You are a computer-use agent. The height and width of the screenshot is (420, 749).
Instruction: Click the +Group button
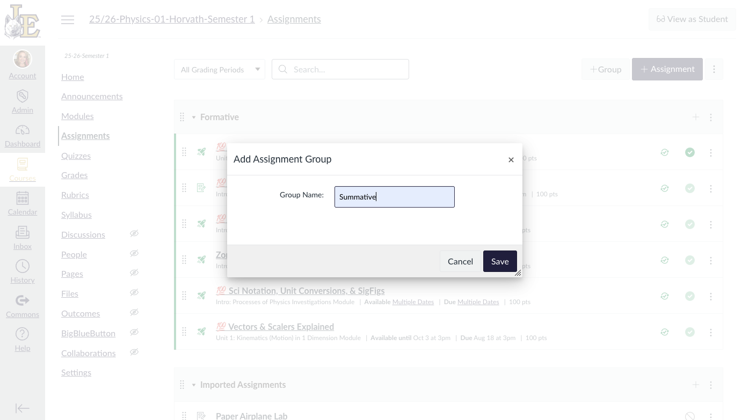606,69
